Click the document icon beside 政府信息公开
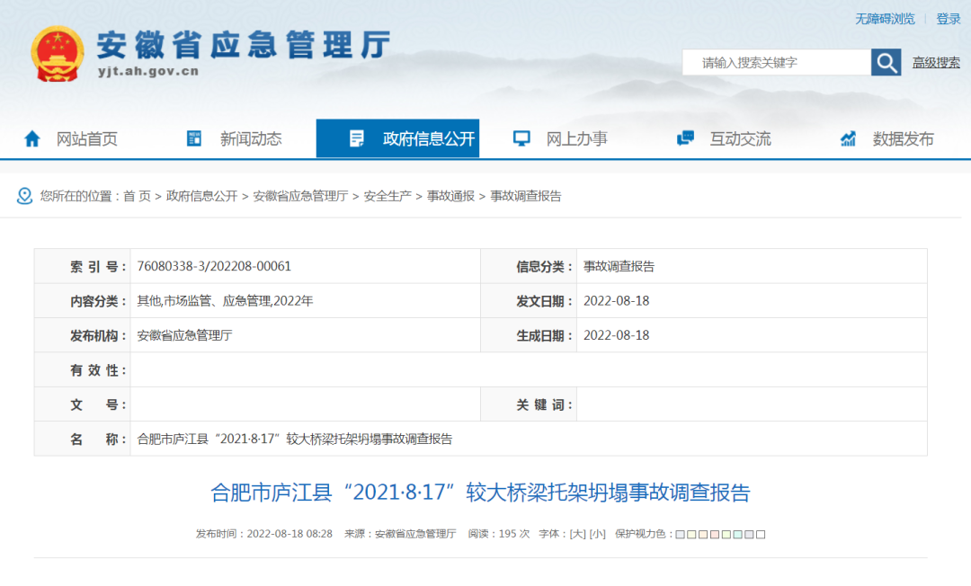 click(357, 138)
